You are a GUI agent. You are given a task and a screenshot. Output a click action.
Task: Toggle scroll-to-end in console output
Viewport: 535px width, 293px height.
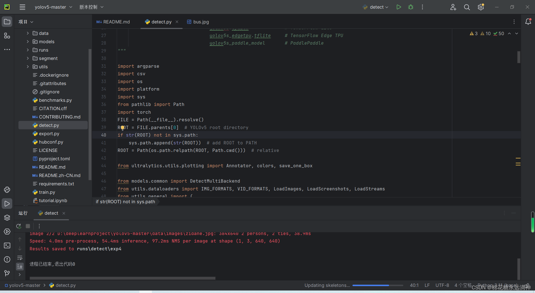pos(20,267)
